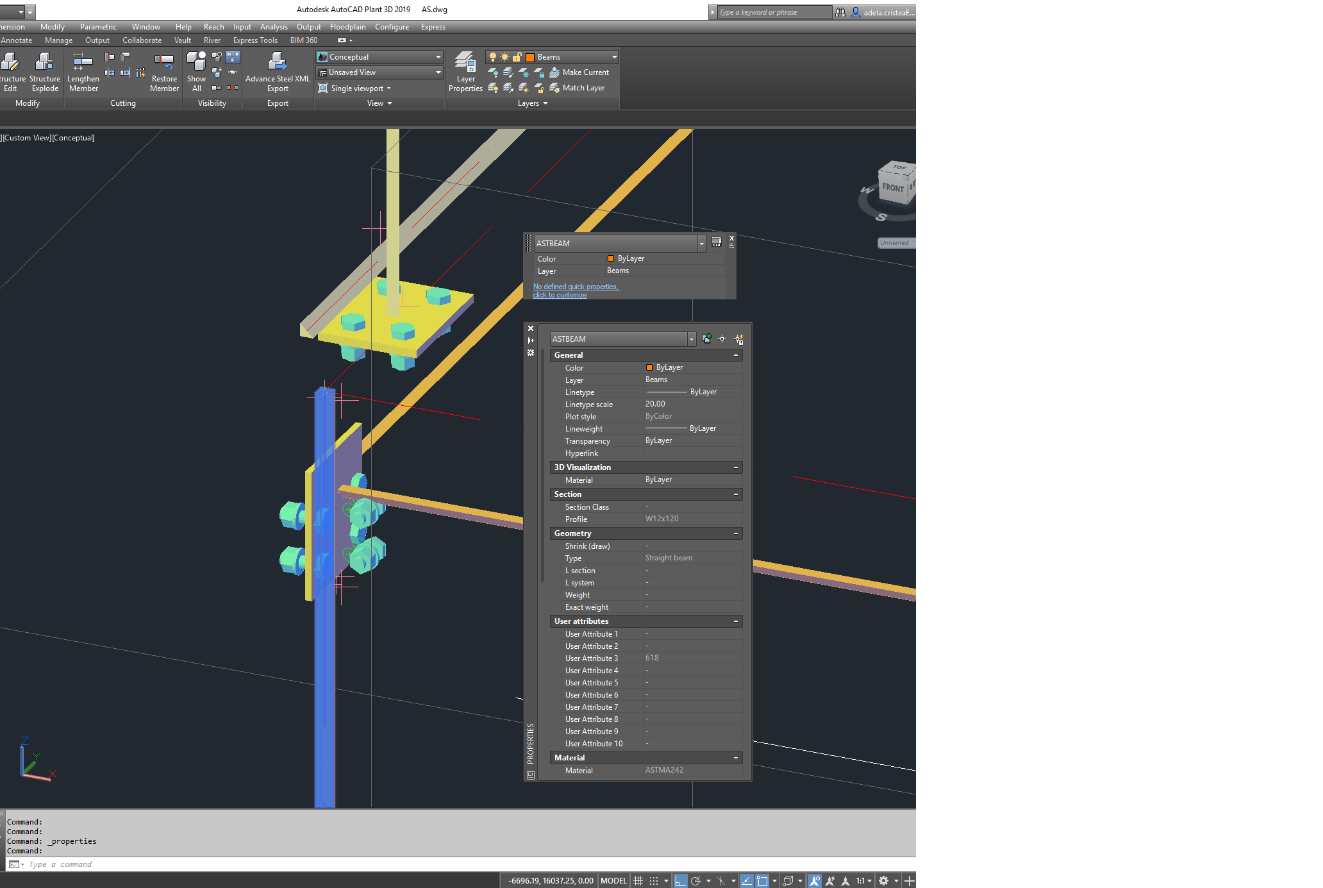
Task: Open Structure Explode tool
Action: pyautogui.click(x=45, y=72)
